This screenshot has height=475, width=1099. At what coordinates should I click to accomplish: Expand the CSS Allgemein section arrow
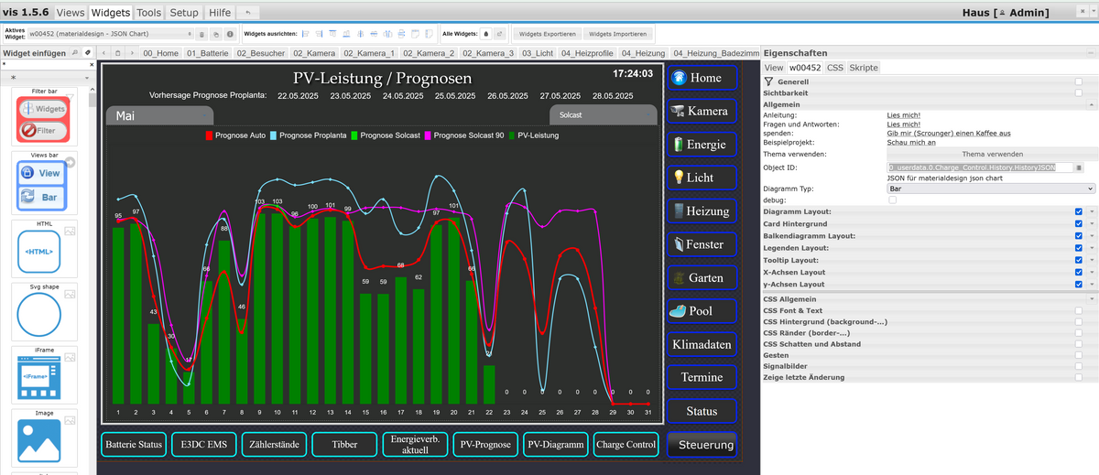(1092, 299)
